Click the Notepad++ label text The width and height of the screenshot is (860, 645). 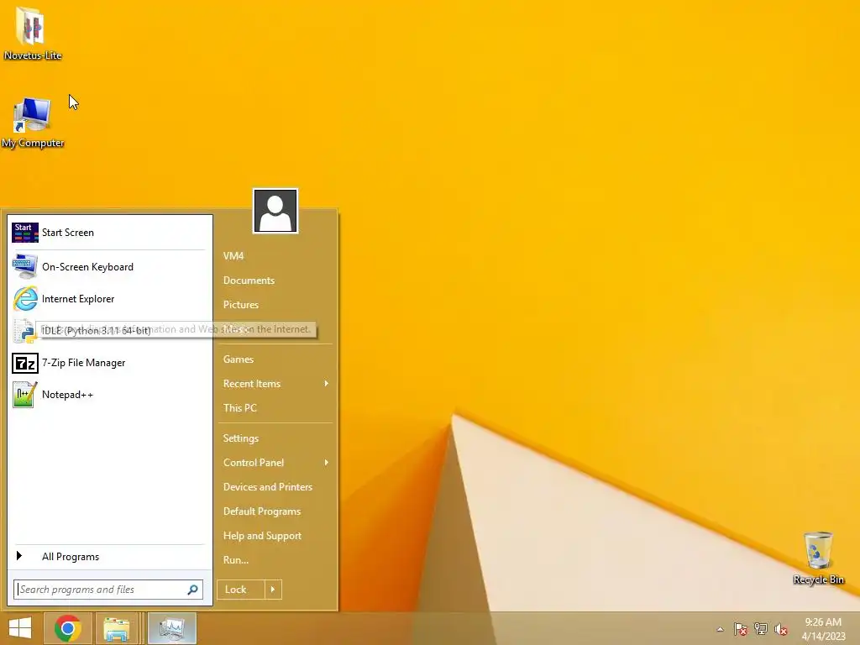(67, 395)
